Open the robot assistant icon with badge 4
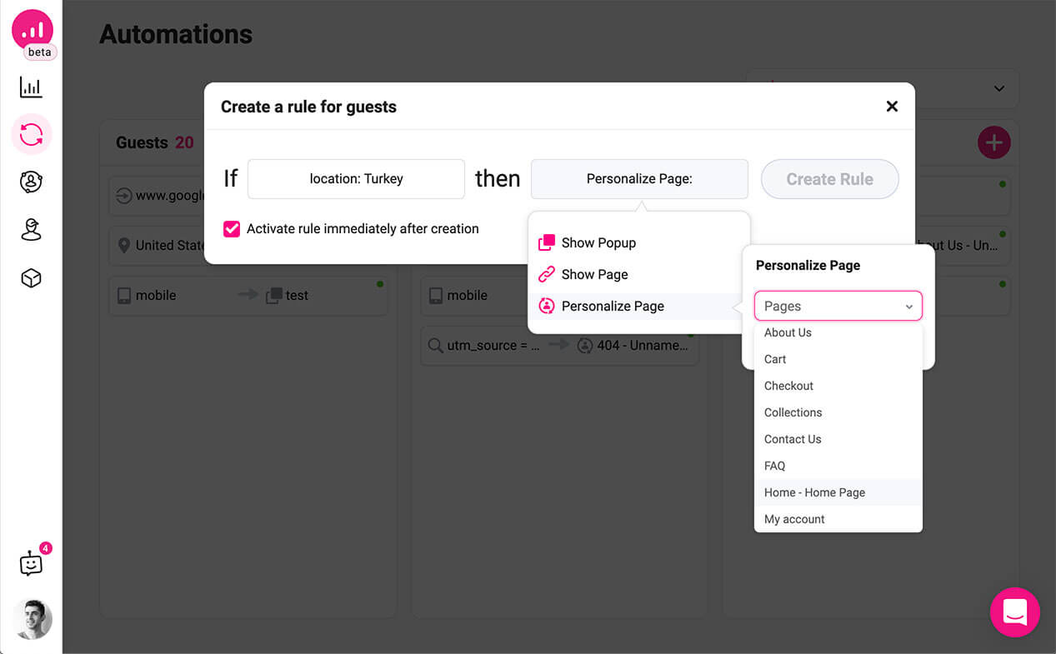1056x654 pixels. pyautogui.click(x=32, y=563)
